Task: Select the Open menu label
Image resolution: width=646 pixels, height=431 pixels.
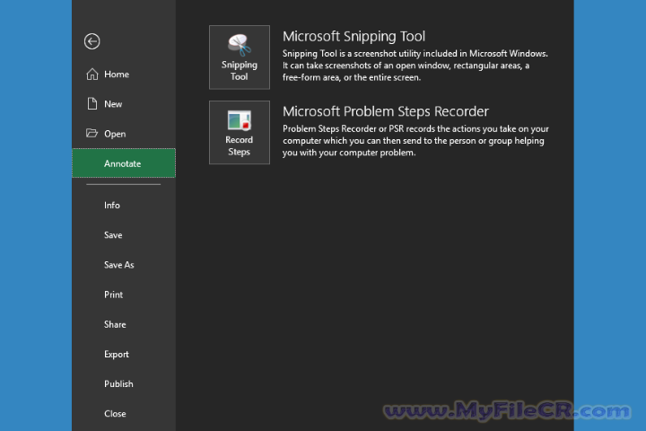Action: pos(115,134)
